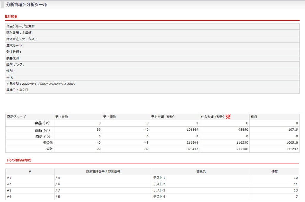Select the 受注分類 condition label
The height and width of the screenshot is (202, 305).
click(x=14, y=52)
